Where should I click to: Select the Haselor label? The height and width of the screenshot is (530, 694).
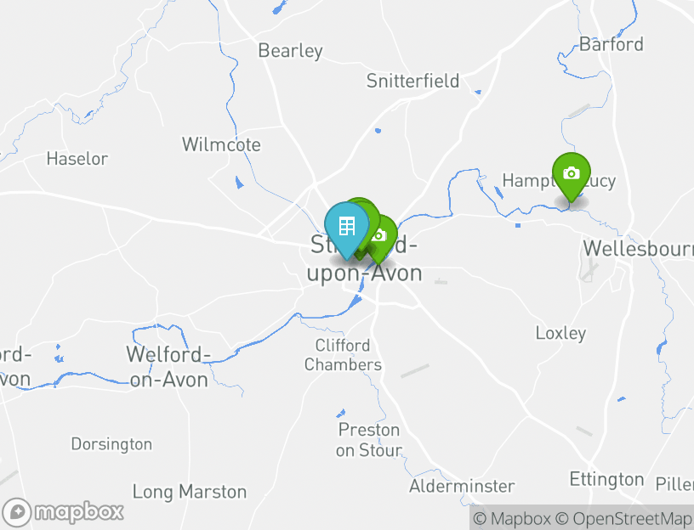click(77, 159)
